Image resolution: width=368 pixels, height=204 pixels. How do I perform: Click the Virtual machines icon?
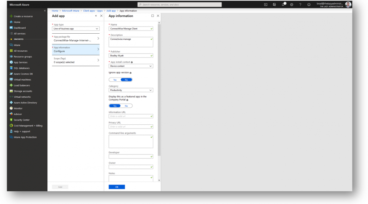pos(11,79)
